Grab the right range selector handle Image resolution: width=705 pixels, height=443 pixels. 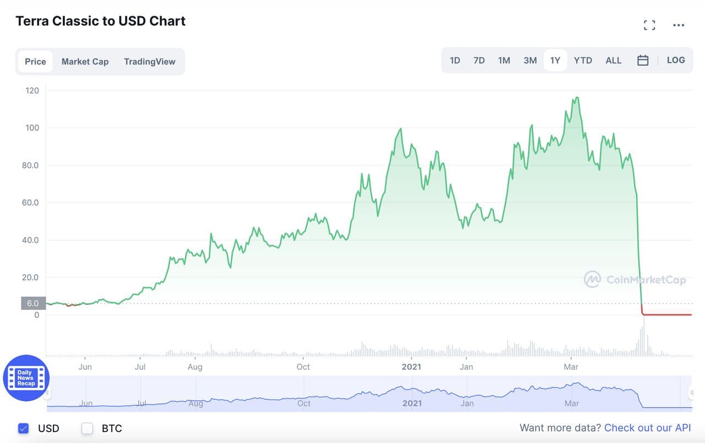click(x=691, y=393)
